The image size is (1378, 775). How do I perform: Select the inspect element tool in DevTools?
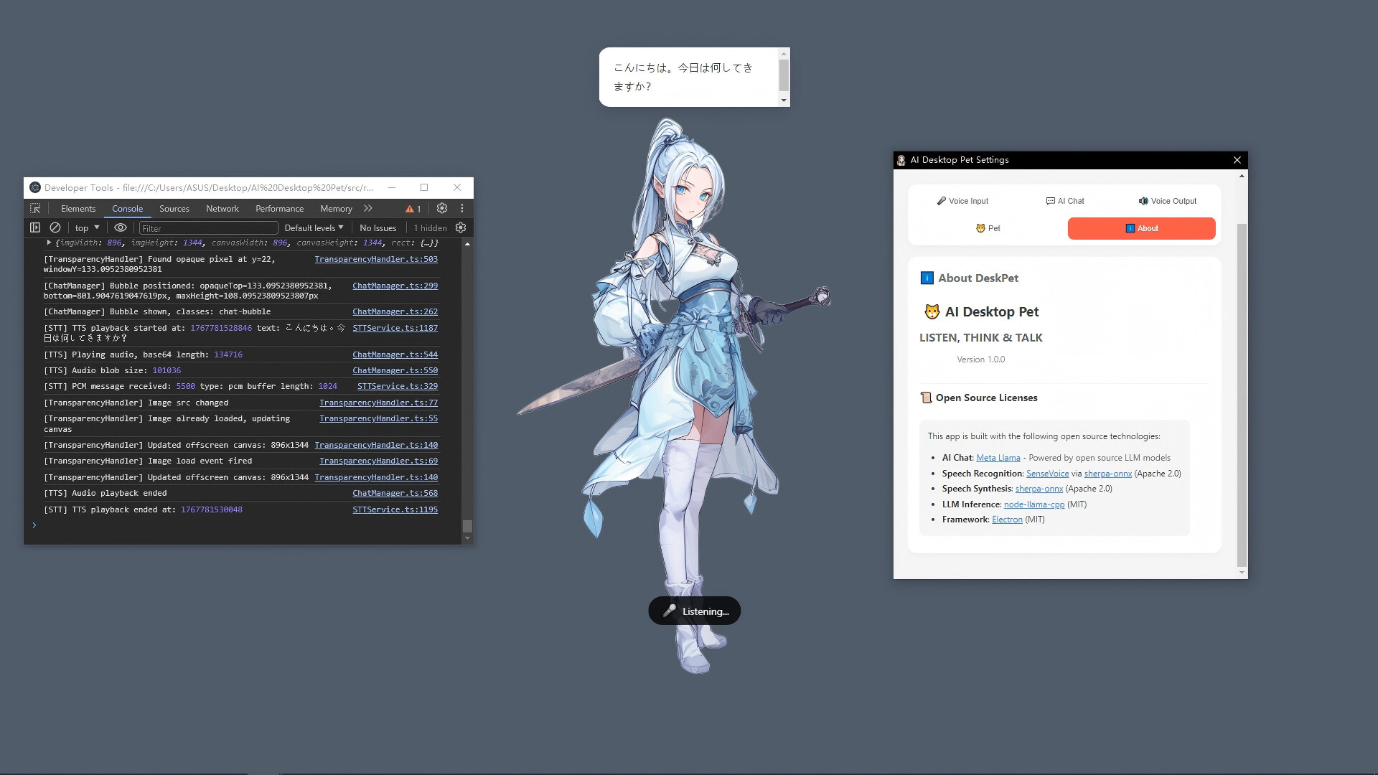(34, 208)
